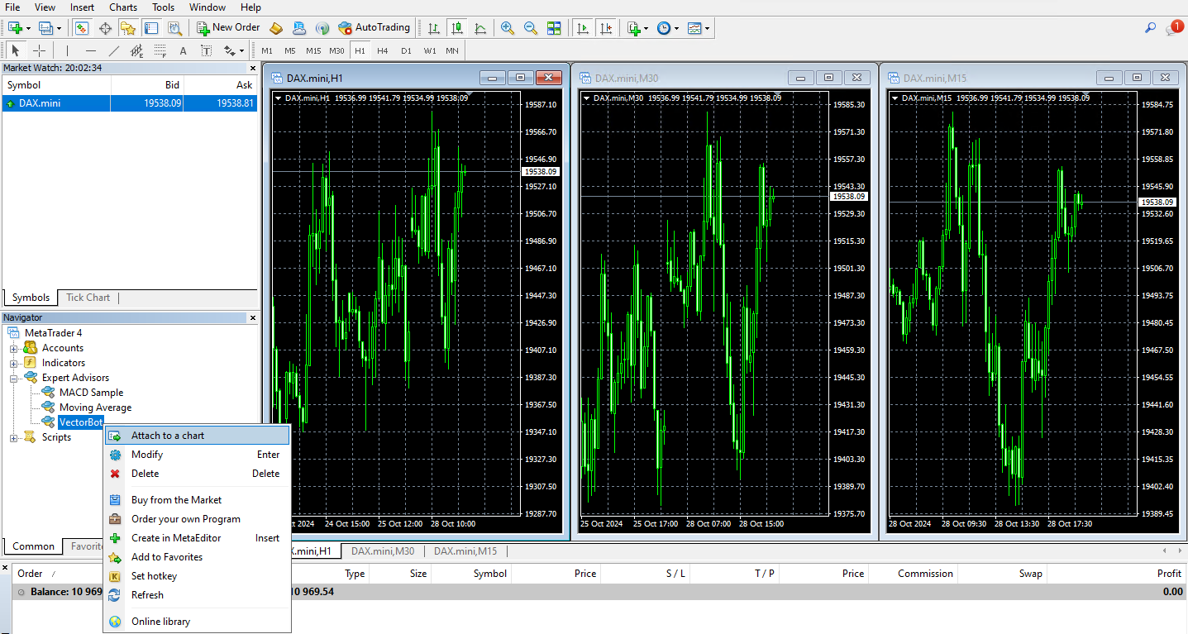Choose Attach to a chart
Screen dimensions: 1188x634
tap(197, 436)
